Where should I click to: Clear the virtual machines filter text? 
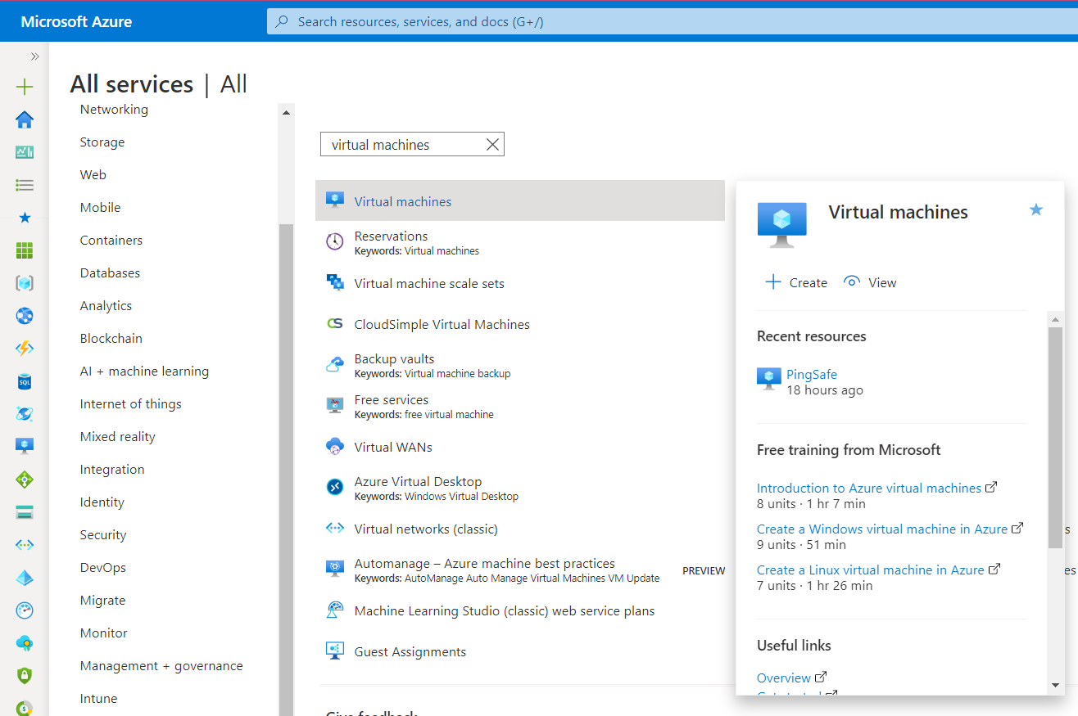pyautogui.click(x=492, y=145)
